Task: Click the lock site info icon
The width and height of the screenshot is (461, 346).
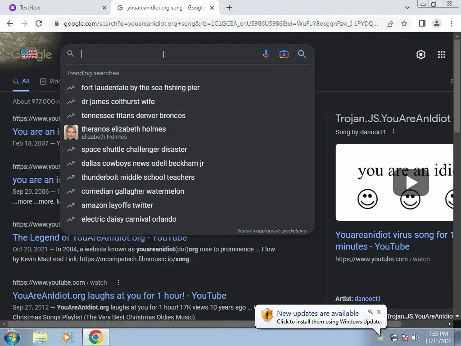Action: coord(57,23)
